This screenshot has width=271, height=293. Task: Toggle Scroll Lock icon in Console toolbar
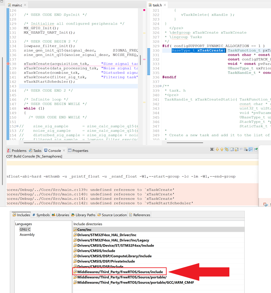(x=237, y=149)
